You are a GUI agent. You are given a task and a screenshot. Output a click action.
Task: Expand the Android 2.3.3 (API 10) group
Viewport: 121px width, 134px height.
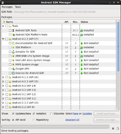pos(3,103)
